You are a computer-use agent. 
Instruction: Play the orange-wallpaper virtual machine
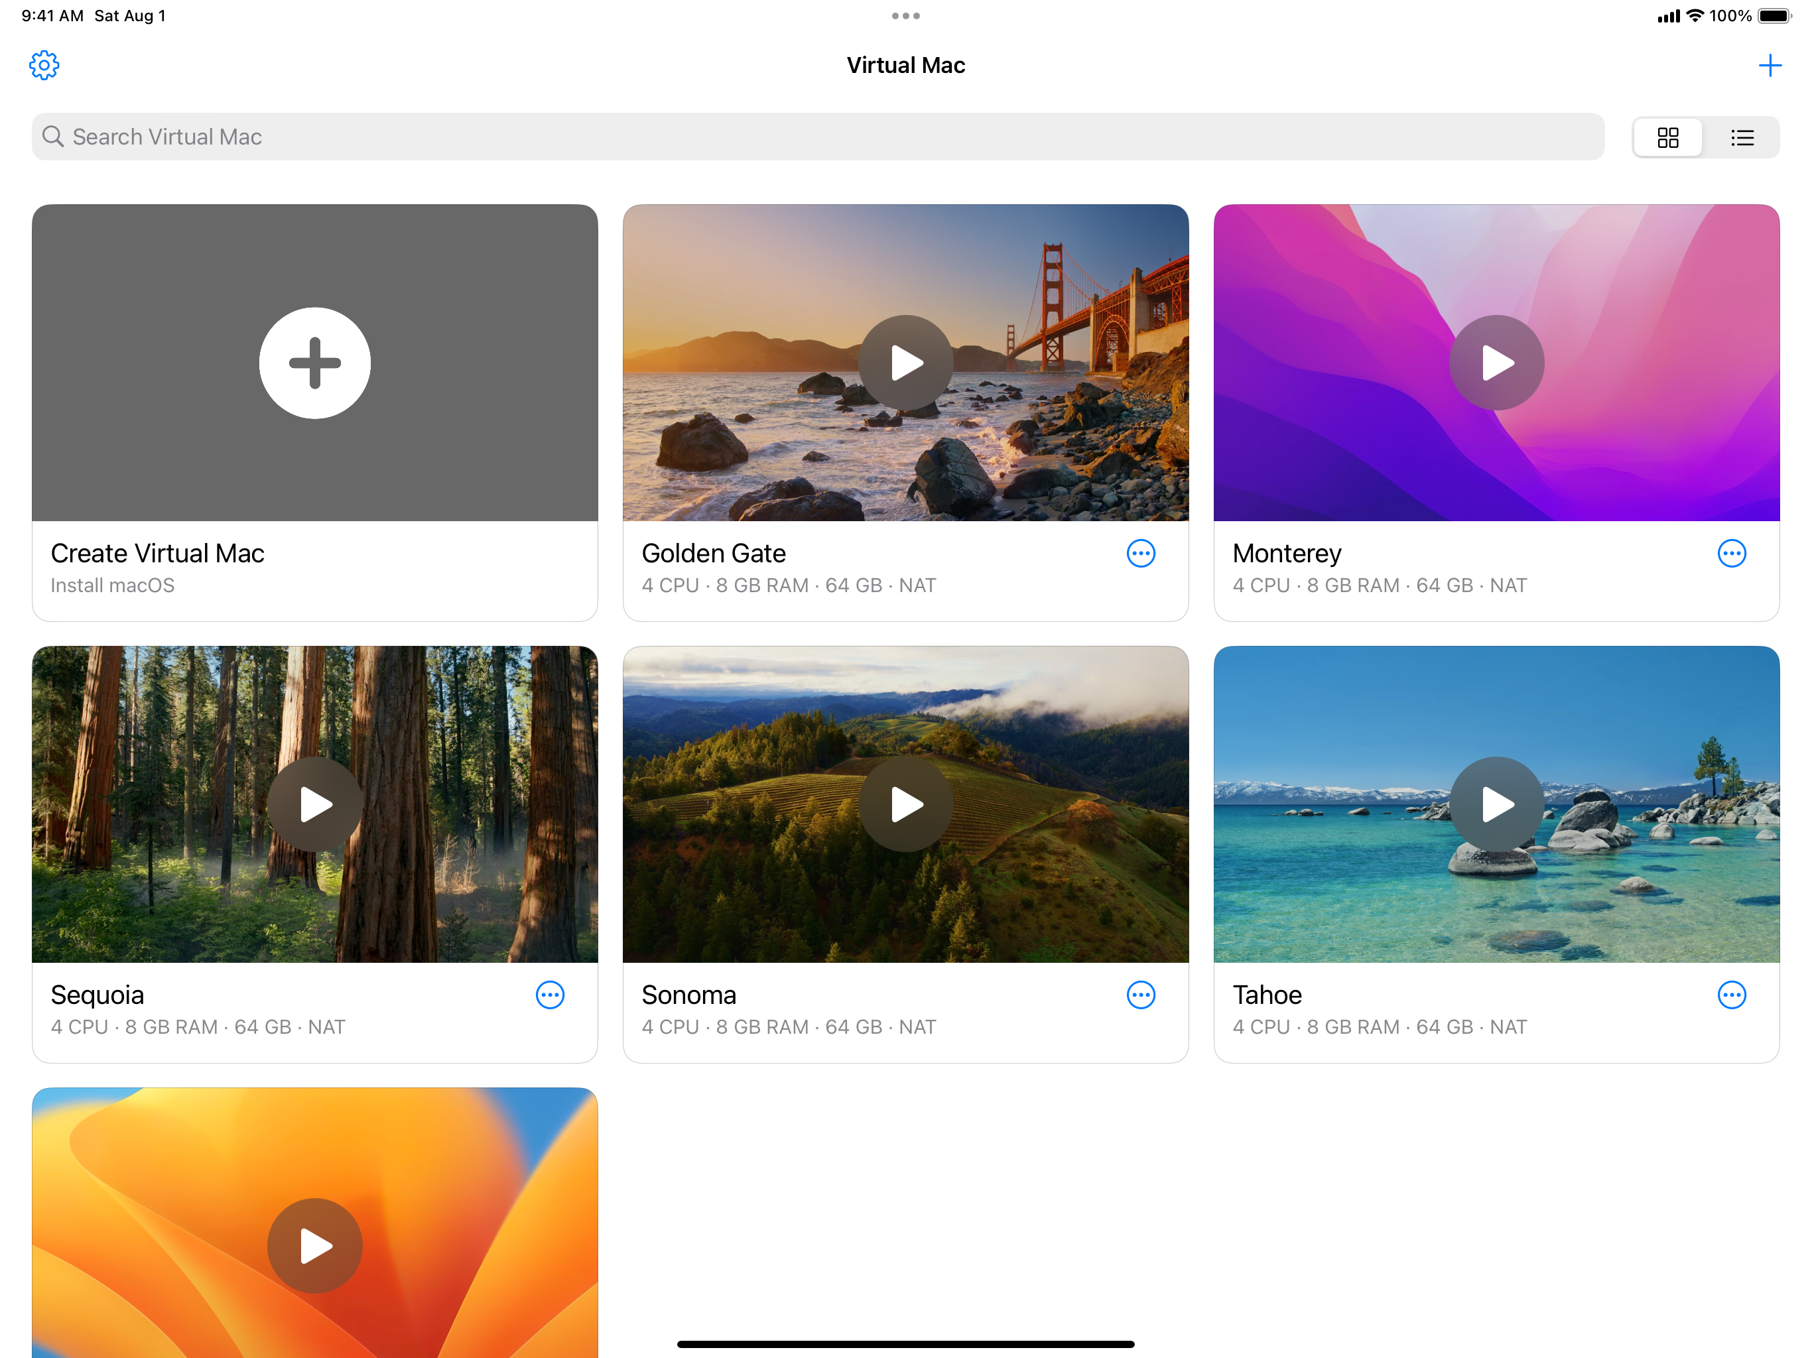pos(314,1246)
